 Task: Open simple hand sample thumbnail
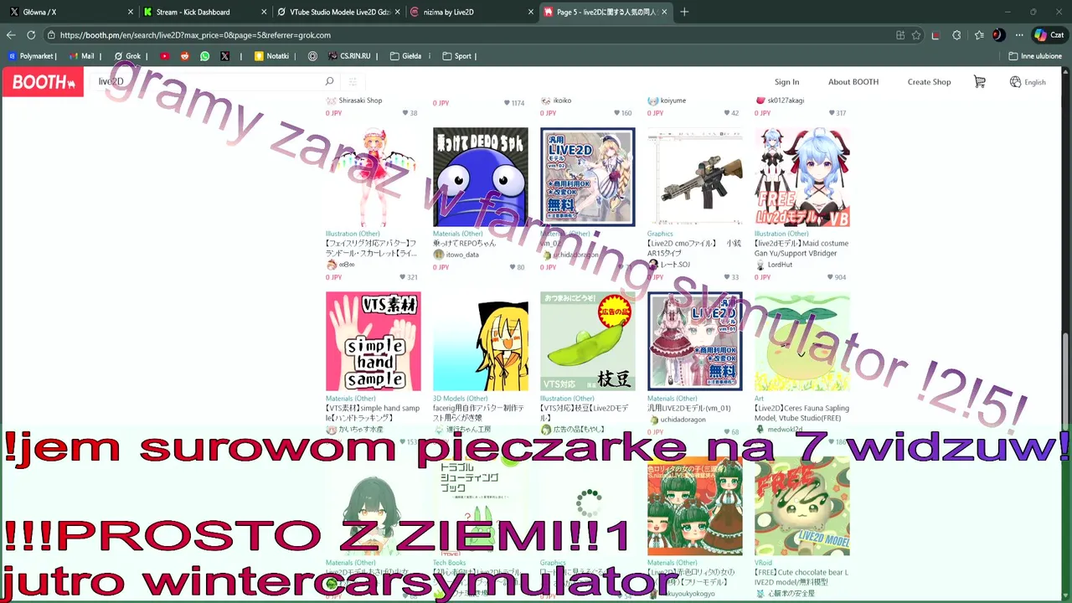click(374, 341)
